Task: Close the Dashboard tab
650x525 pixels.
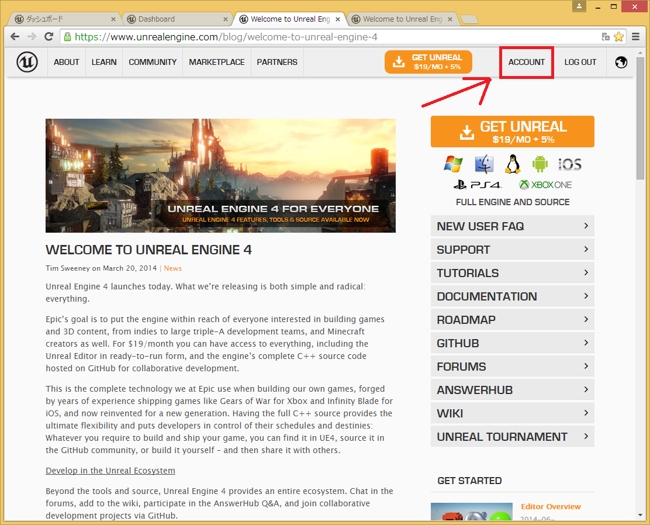Action: pyautogui.click(x=226, y=19)
